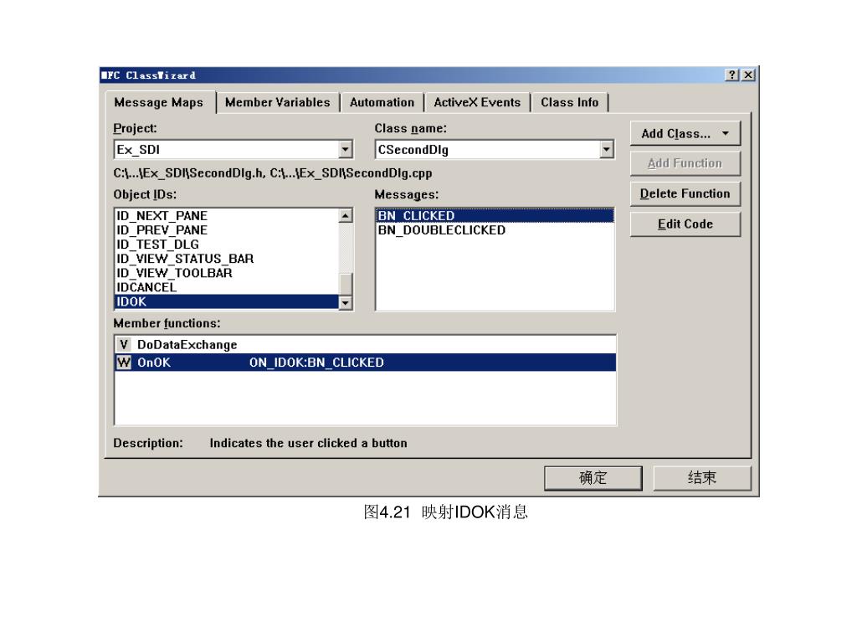Viewport: 857px width, 643px height.
Task: Expand the Class name dropdown arrow
Action: [606, 149]
